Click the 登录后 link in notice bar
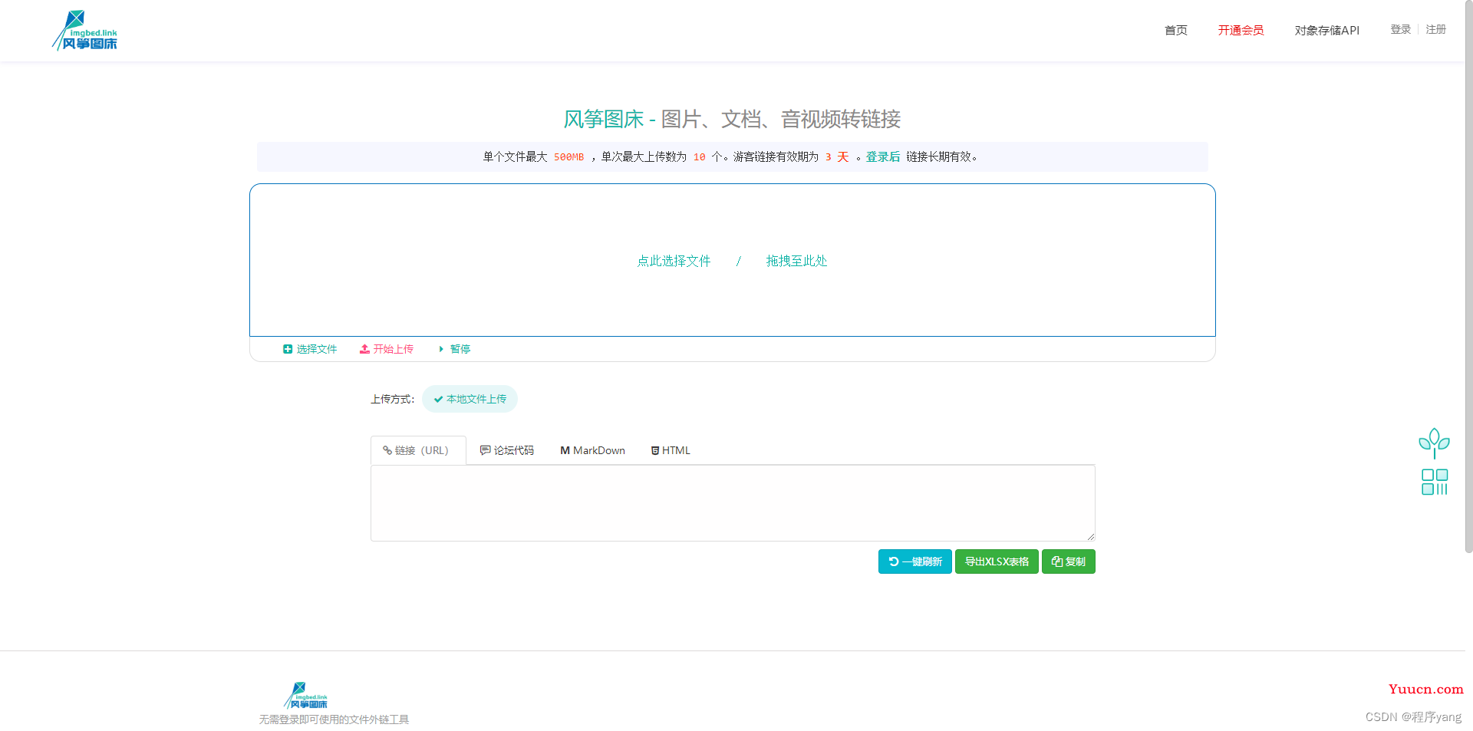The image size is (1473, 731). 882,156
